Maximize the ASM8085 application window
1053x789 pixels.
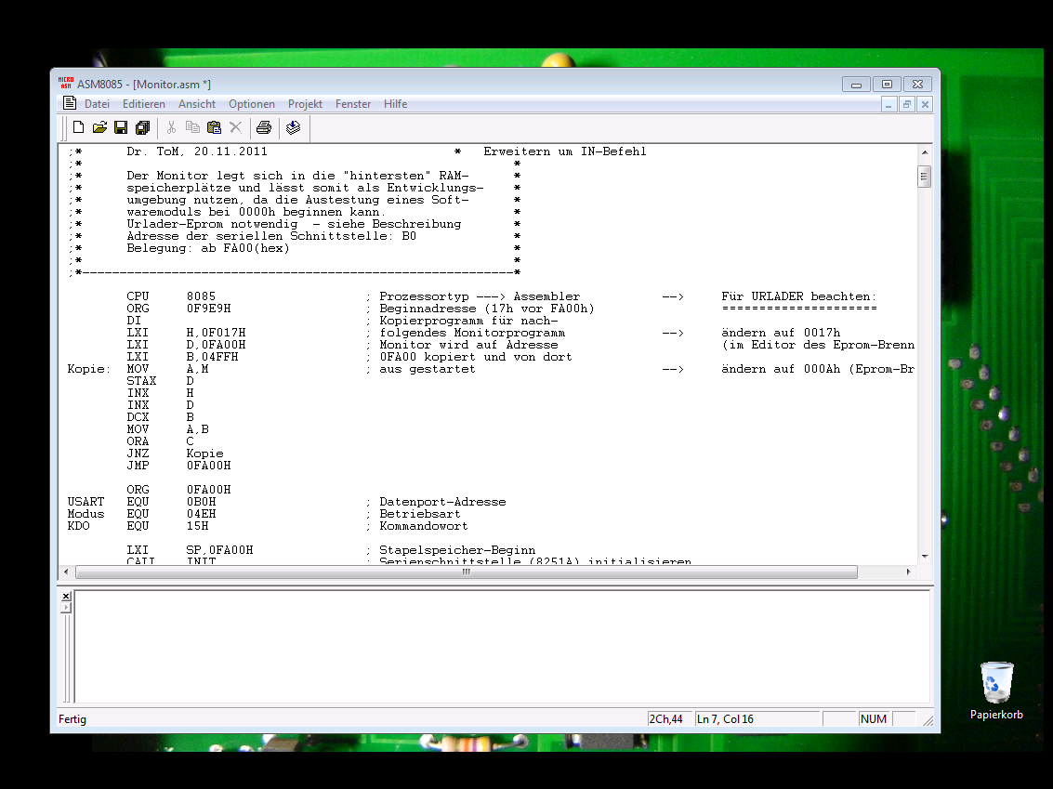click(887, 84)
